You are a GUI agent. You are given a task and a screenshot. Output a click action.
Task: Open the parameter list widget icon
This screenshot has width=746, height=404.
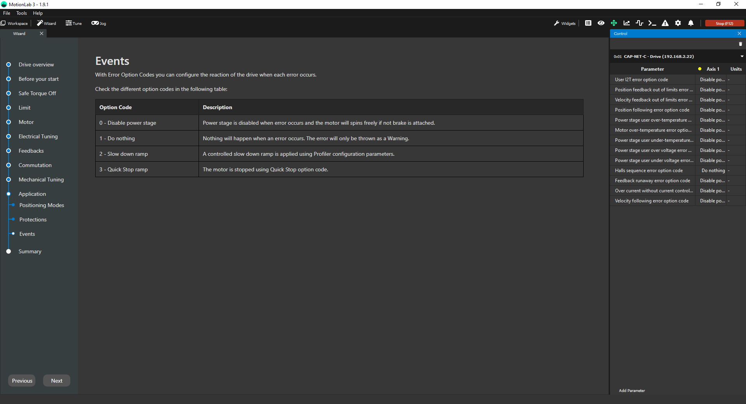[588, 23]
